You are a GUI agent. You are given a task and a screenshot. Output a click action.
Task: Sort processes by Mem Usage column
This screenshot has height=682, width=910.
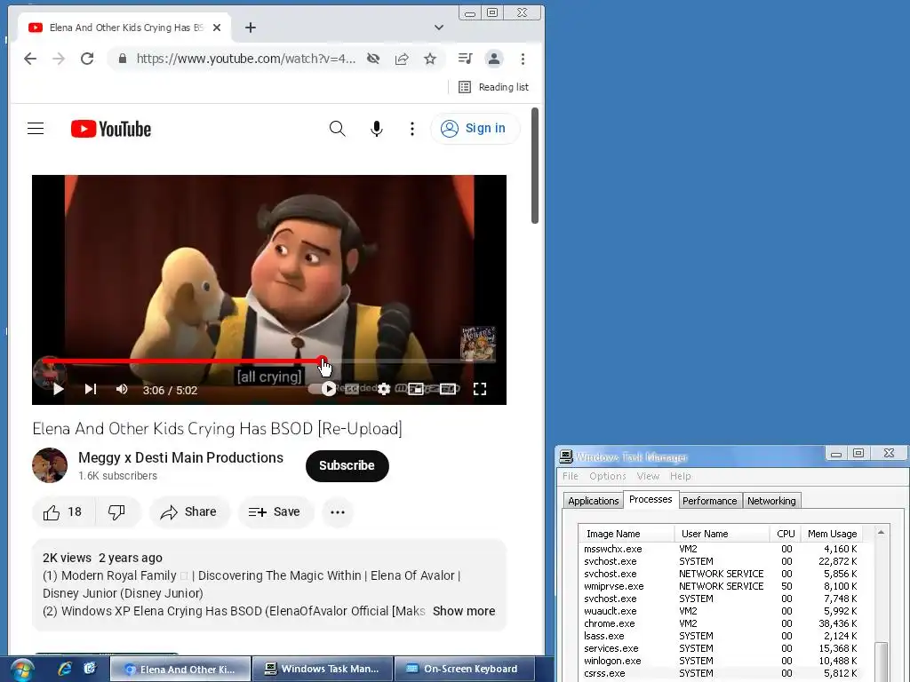832,534
